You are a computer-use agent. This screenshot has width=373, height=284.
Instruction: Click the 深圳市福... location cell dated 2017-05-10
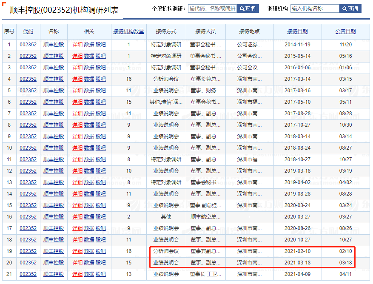[249, 102]
